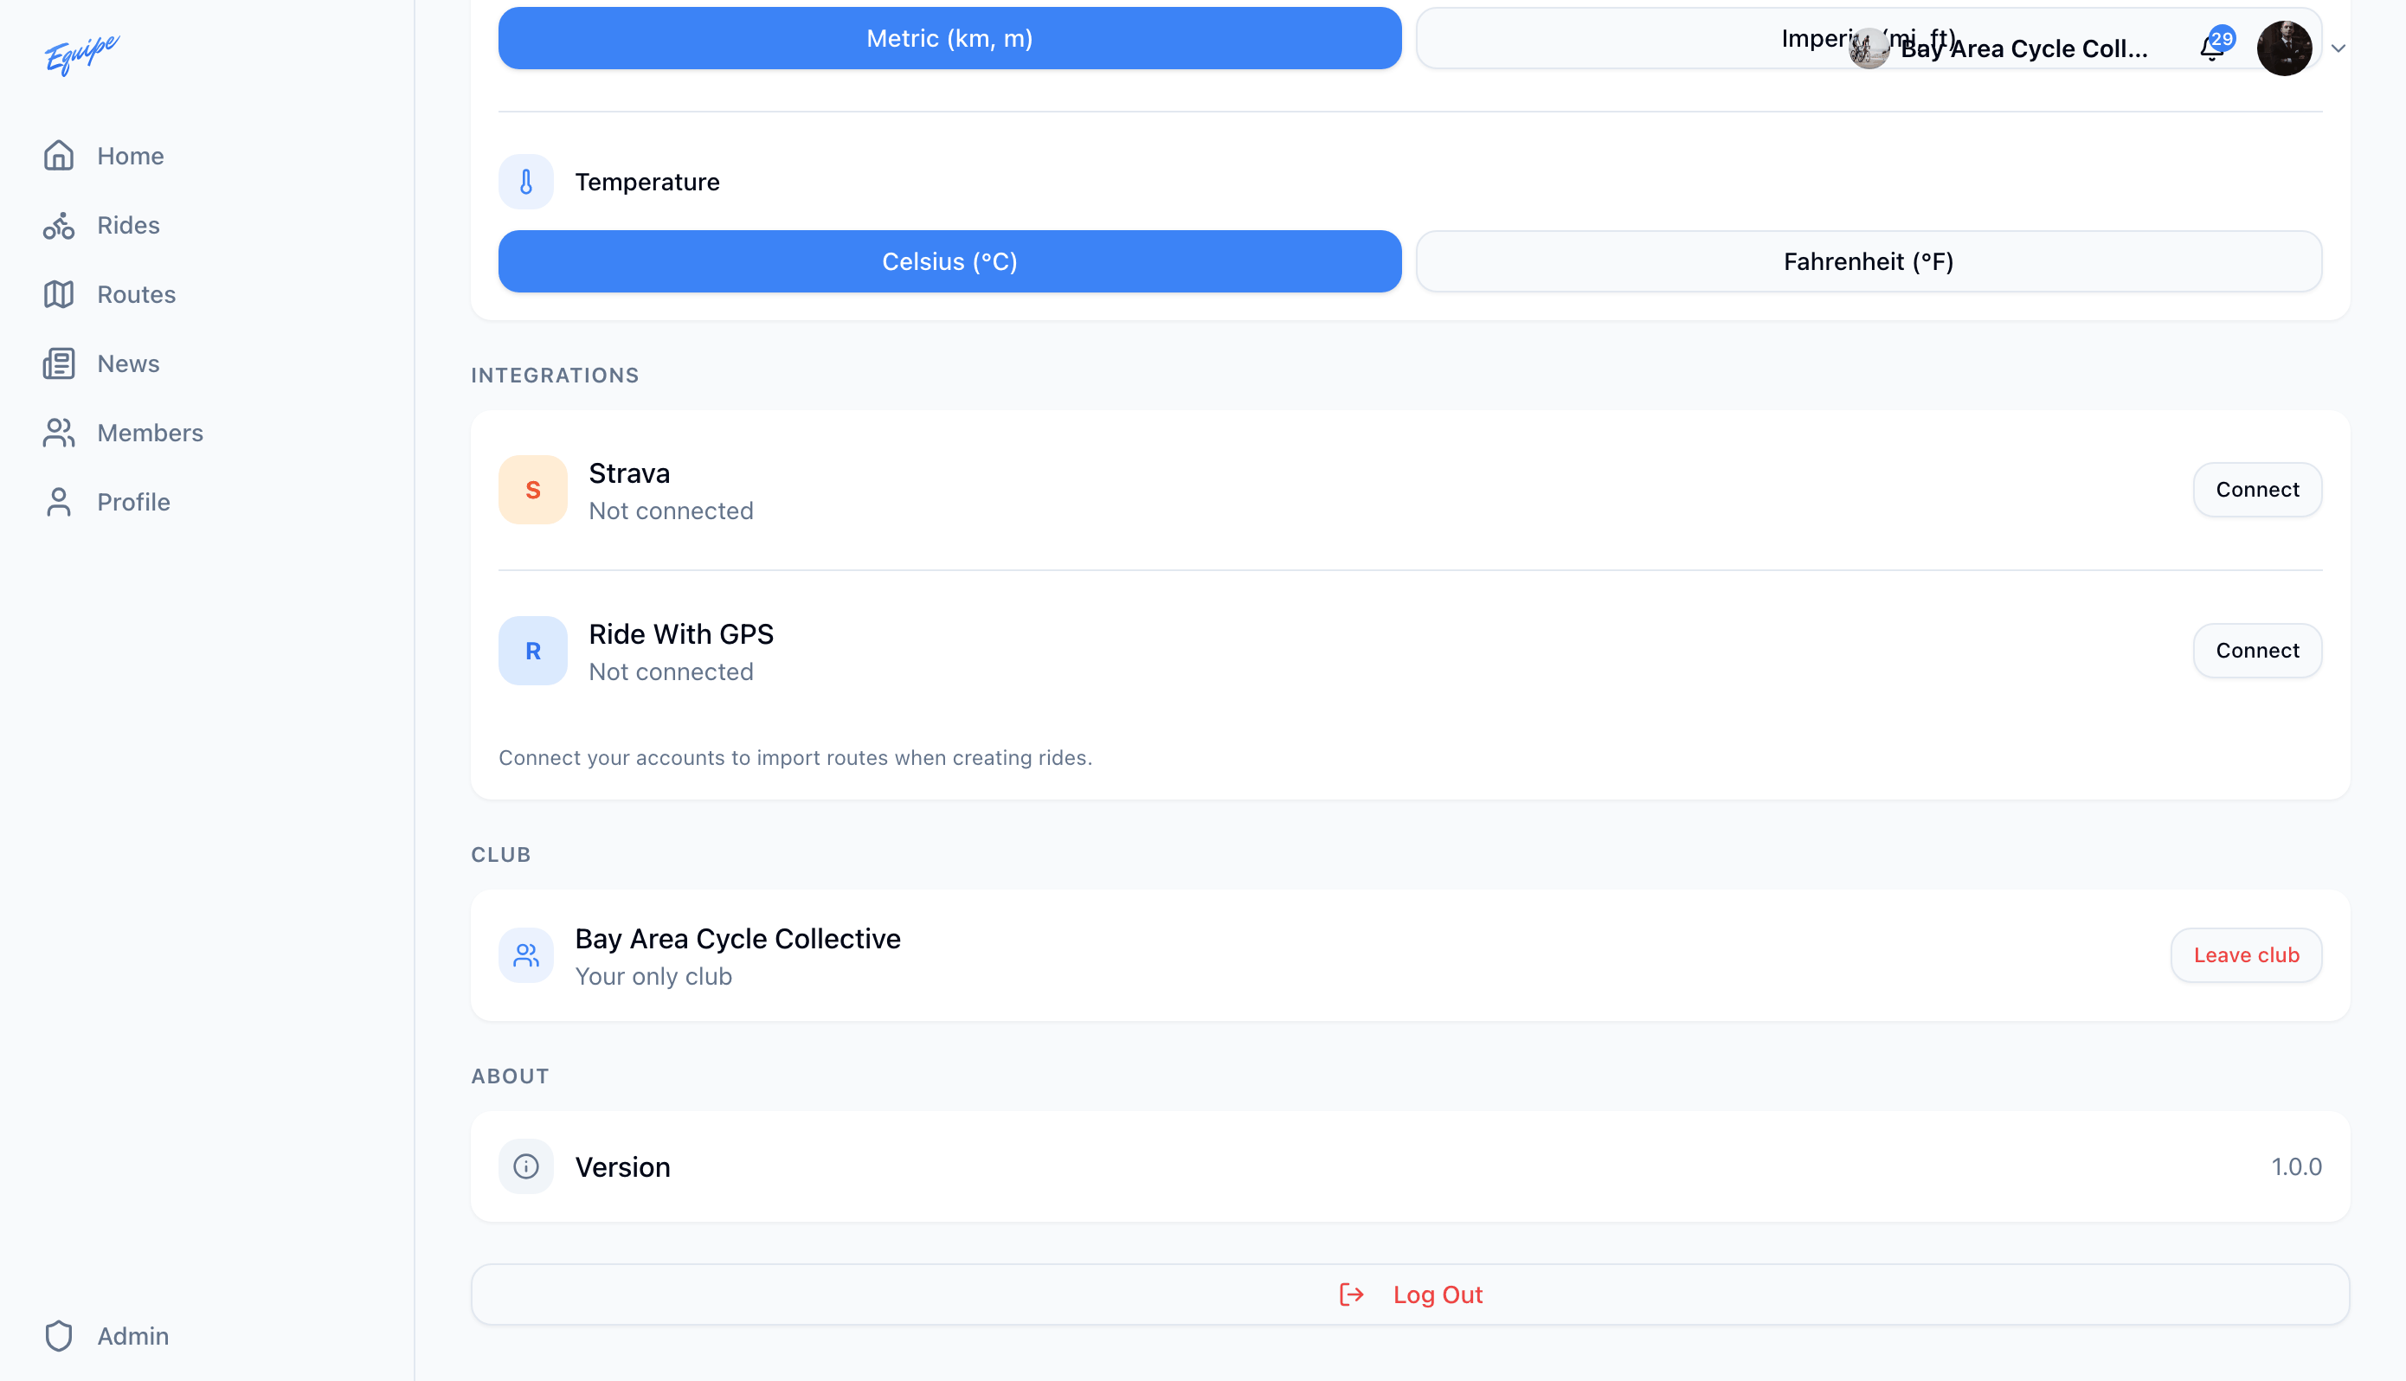
Task: Click the Rides bicycle icon
Action: pyautogui.click(x=59, y=225)
